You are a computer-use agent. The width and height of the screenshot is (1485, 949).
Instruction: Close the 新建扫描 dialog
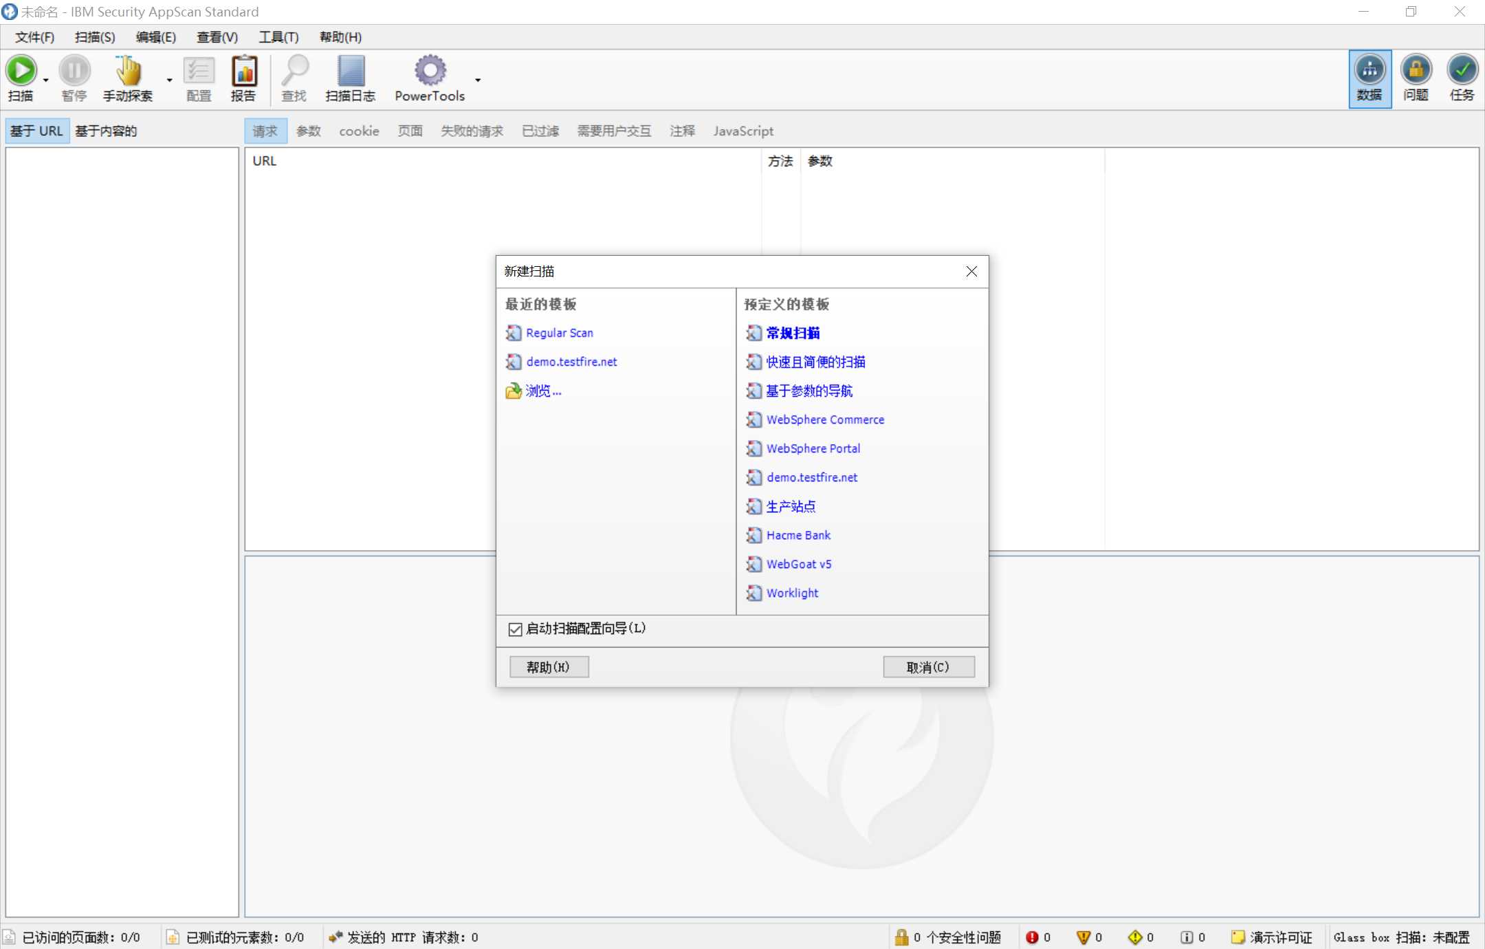(x=971, y=272)
